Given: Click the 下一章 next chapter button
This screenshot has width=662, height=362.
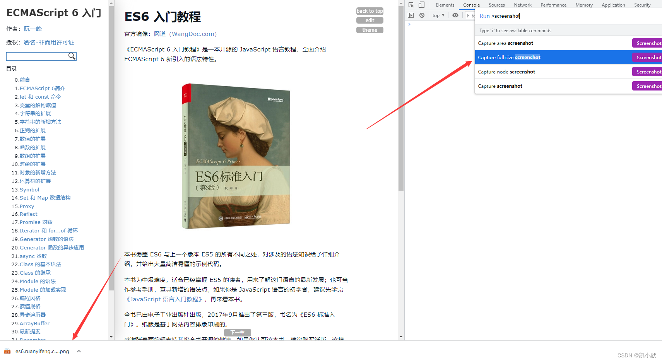Looking at the screenshot, I should pyautogui.click(x=238, y=333).
